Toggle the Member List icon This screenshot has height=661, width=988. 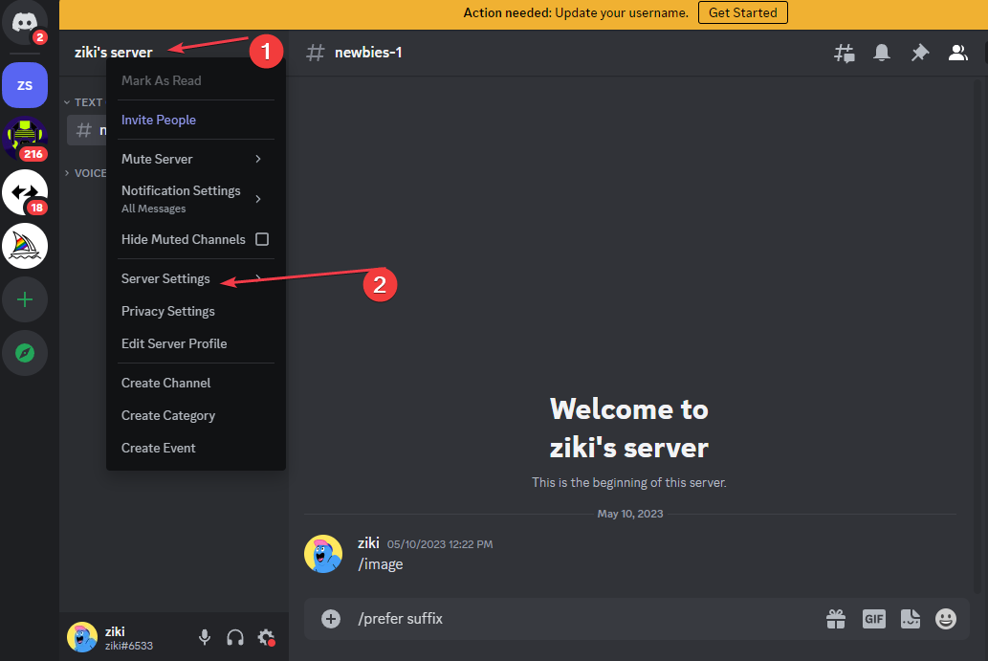point(957,53)
